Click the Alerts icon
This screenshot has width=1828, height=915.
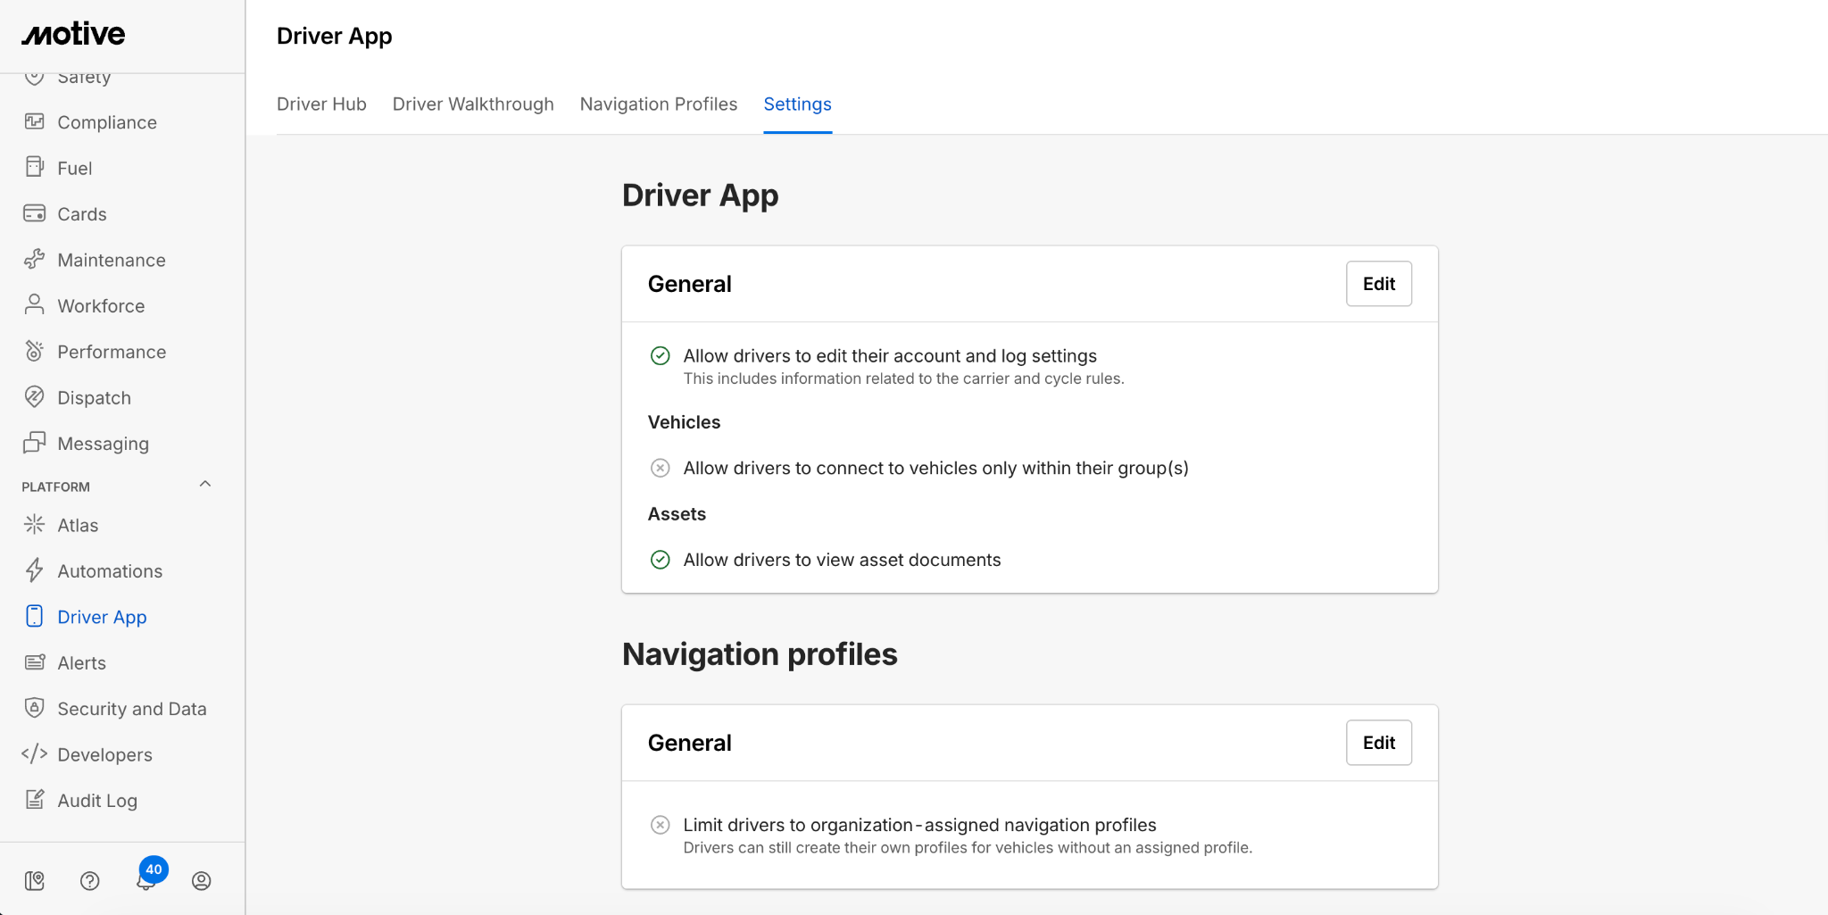click(x=35, y=662)
